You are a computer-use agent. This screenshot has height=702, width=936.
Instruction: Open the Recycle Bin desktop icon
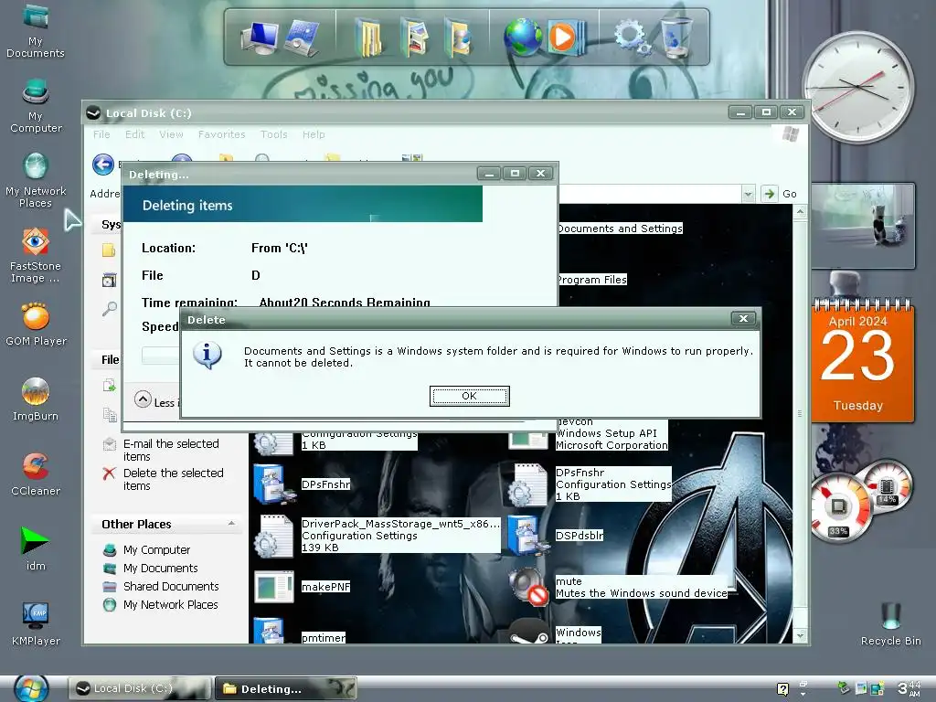[x=890, y=624]
